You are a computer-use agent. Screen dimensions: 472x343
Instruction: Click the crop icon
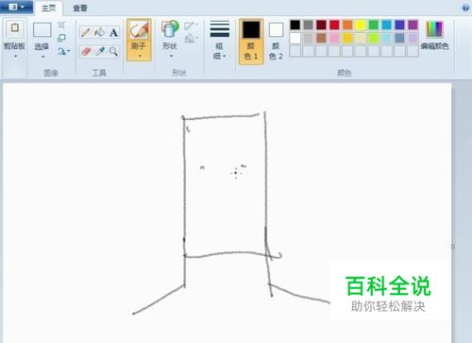61,25
